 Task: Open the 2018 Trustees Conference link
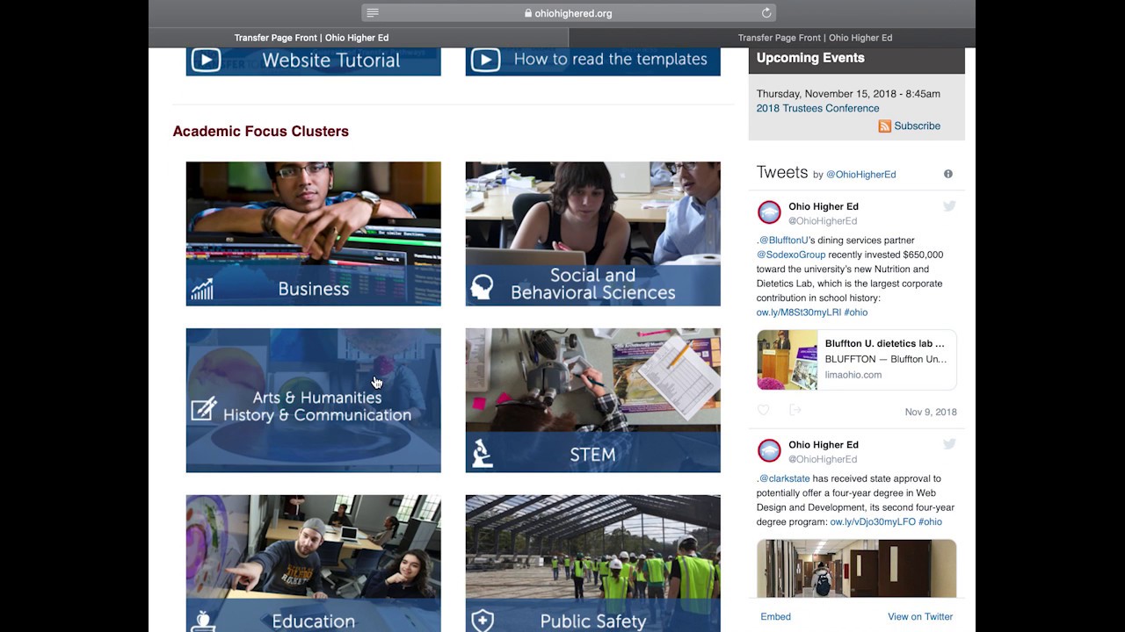coord(817,108)
